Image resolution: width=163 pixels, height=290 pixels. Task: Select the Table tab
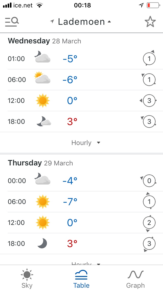[81, 279]
